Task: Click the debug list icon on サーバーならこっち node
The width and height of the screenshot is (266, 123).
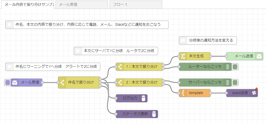Action: click(228, 83)
